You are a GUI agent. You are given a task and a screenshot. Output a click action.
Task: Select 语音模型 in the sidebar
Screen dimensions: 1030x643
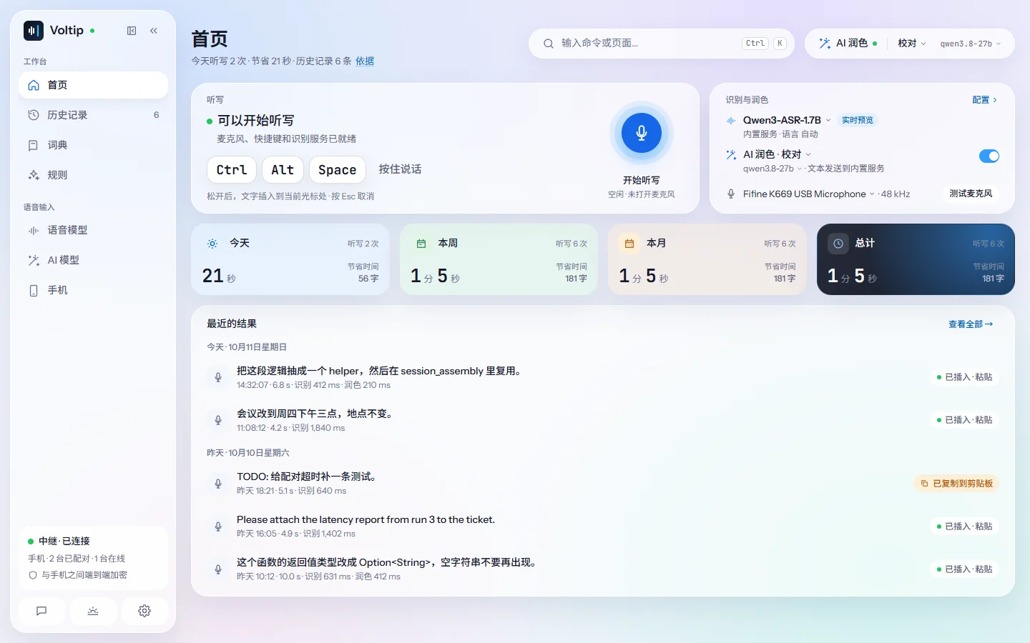coord(93,230)
